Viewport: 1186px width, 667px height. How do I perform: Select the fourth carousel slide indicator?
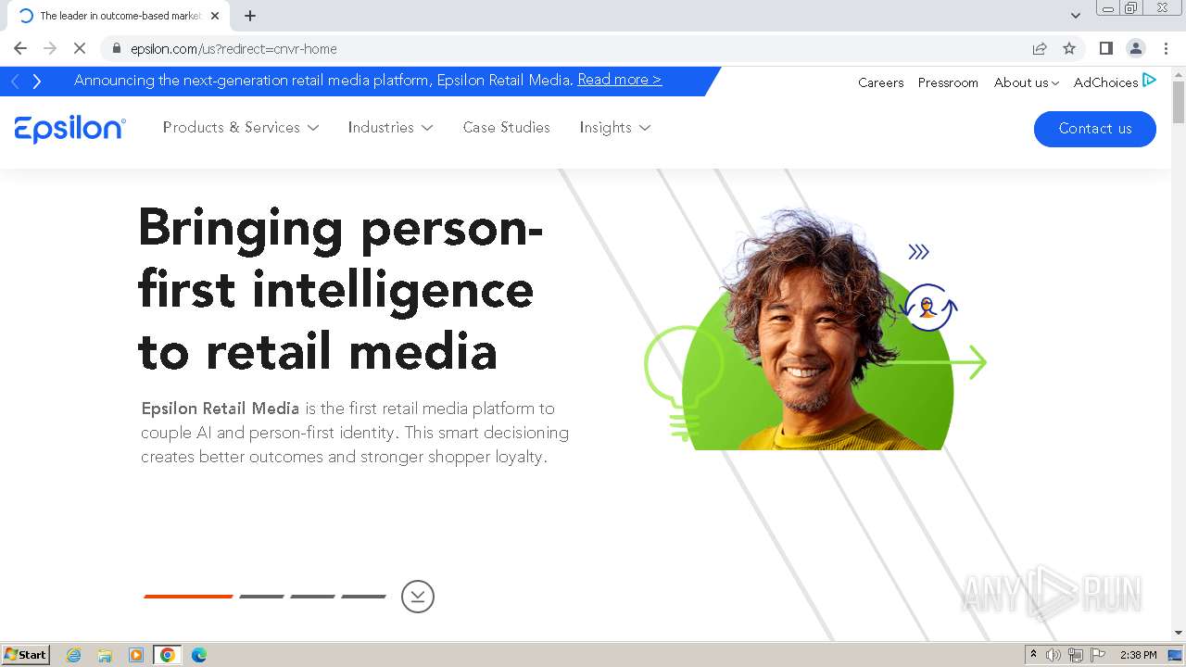click(363, 597)
